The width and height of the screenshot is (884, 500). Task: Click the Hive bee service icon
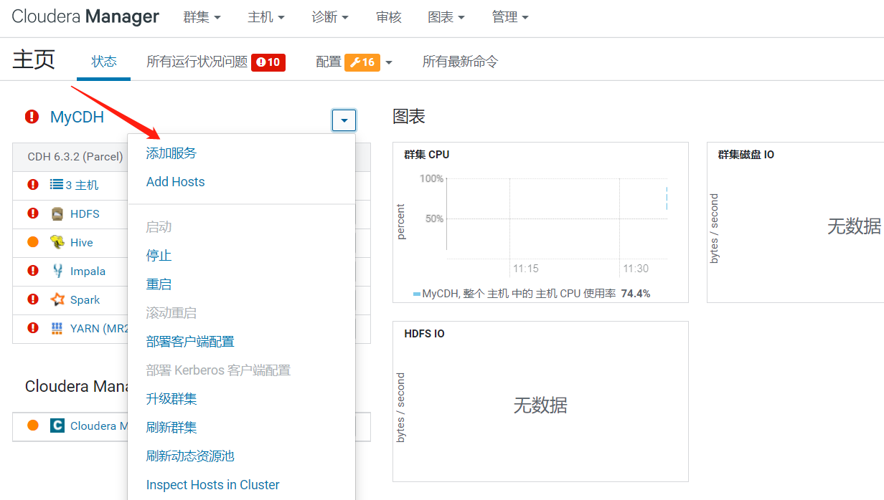57,242
